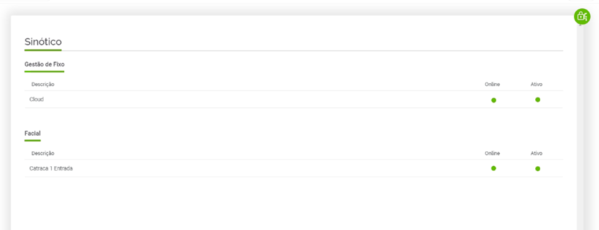The height and width of the screenshot is (230, 599).
Task: Click the Cloud description text
Action: click(37, 99)
